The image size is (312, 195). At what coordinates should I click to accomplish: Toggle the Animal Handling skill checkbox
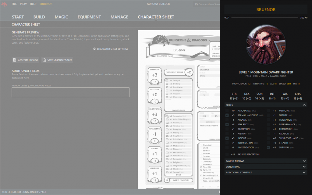pos(227,115)
